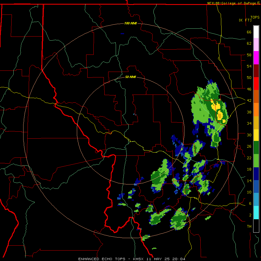Click the ENHANCED ECHO TOPS caption
The height and width of the screenshot is (261, 261).
tap(102, 259)
